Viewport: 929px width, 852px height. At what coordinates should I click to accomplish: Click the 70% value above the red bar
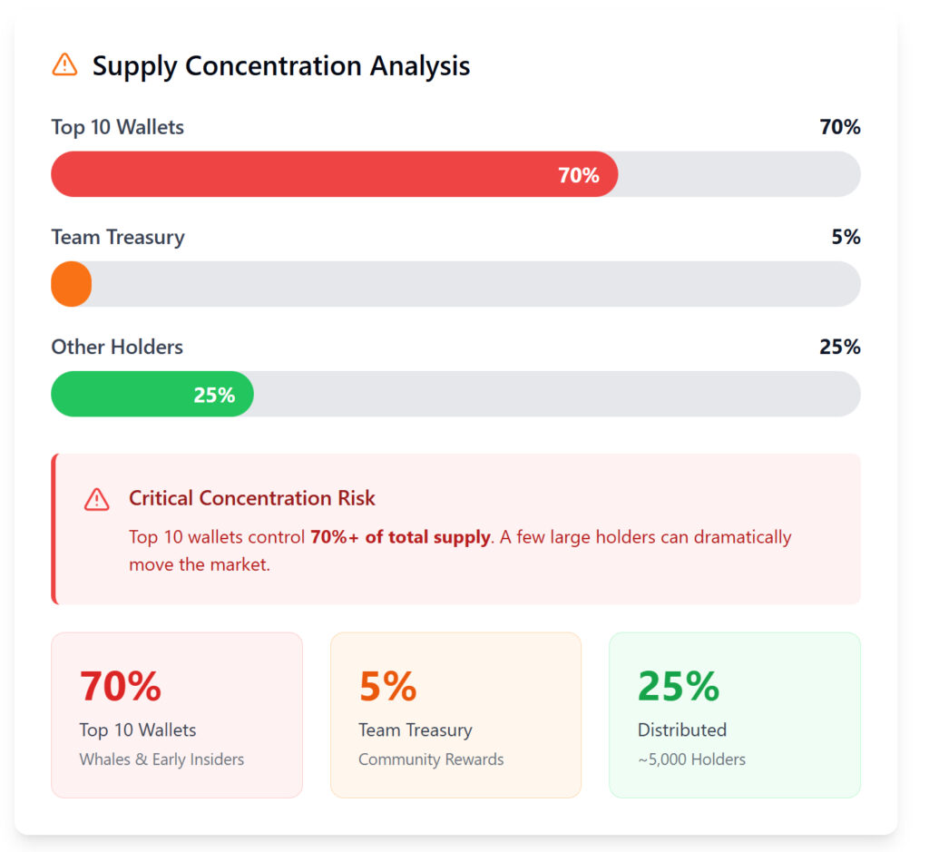tap(839, 127)
